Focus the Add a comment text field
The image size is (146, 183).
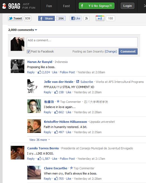coord(82,42)
